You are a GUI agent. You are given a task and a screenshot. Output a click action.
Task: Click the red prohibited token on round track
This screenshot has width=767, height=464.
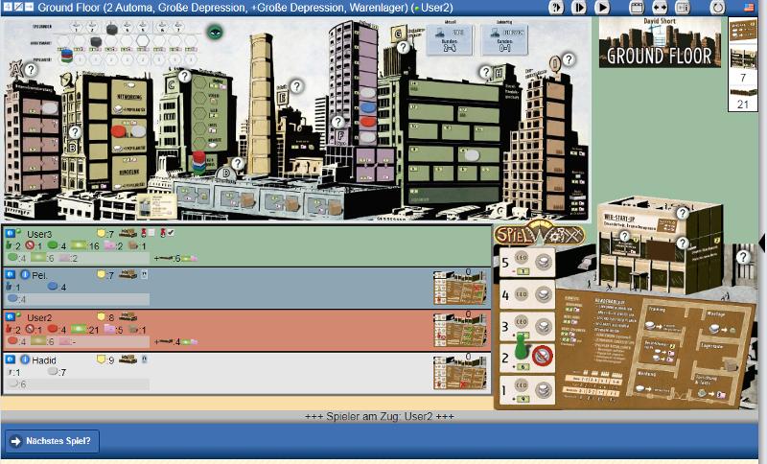coord(543,356)
